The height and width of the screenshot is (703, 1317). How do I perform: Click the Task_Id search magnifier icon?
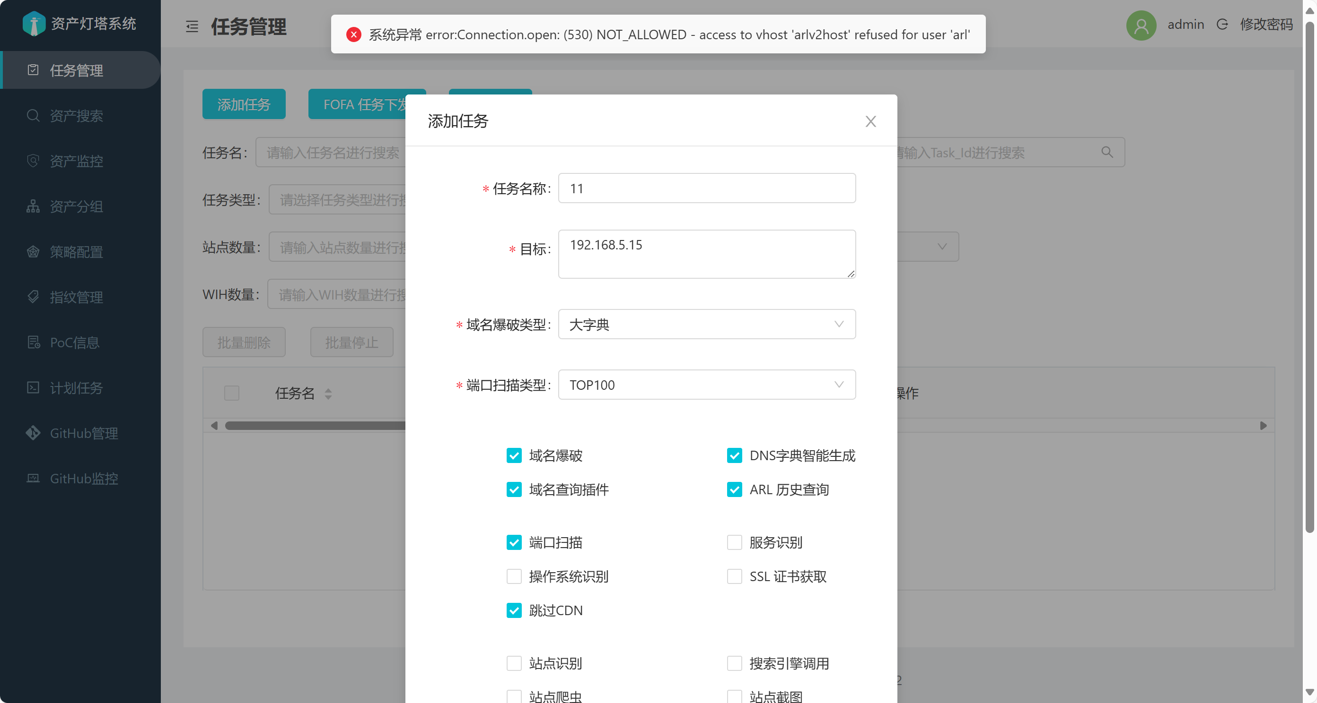coord(1107,152)
